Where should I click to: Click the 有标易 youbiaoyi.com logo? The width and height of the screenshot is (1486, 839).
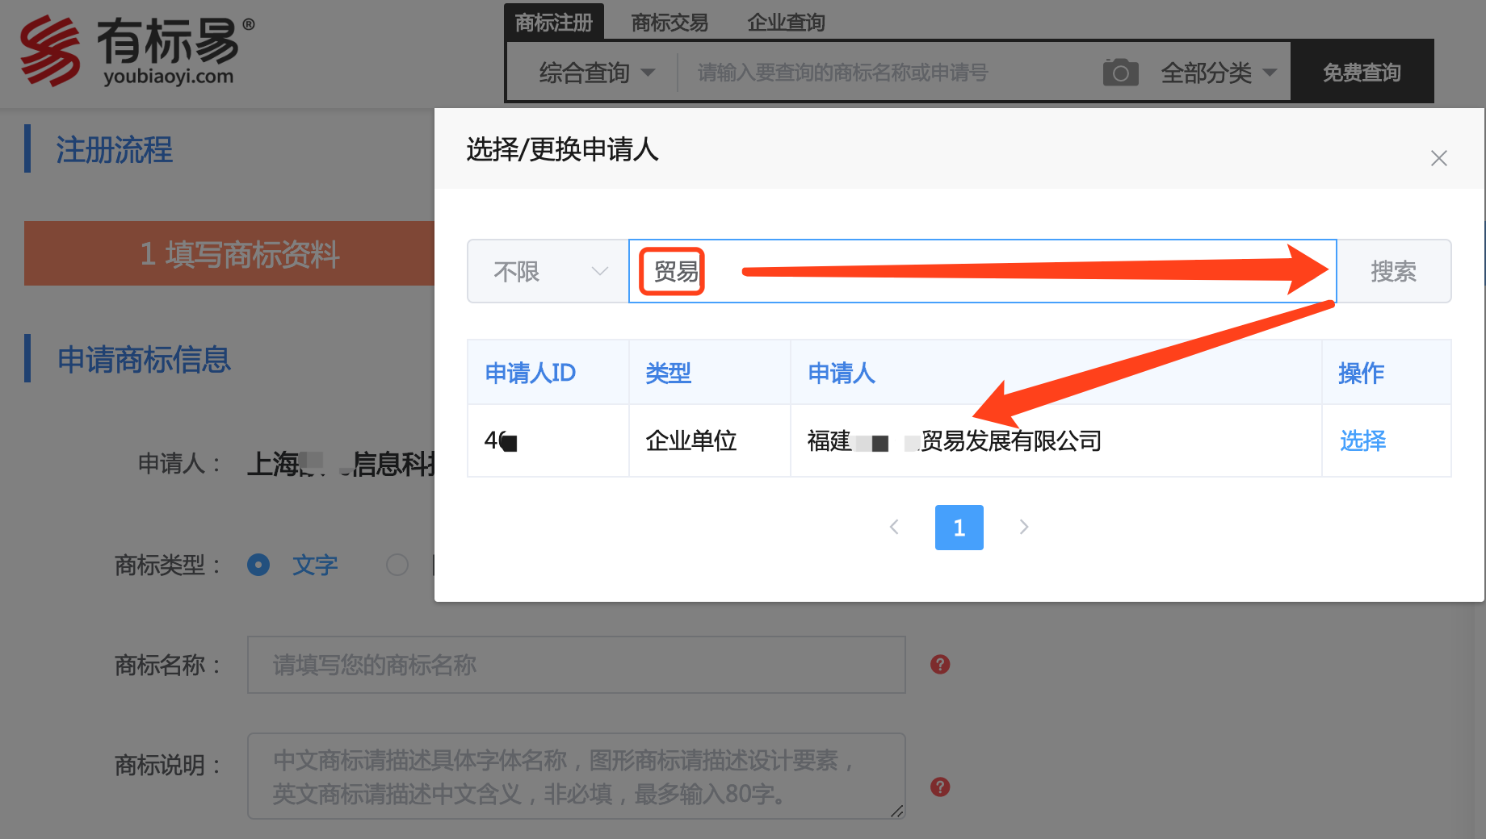pos(137,51)
